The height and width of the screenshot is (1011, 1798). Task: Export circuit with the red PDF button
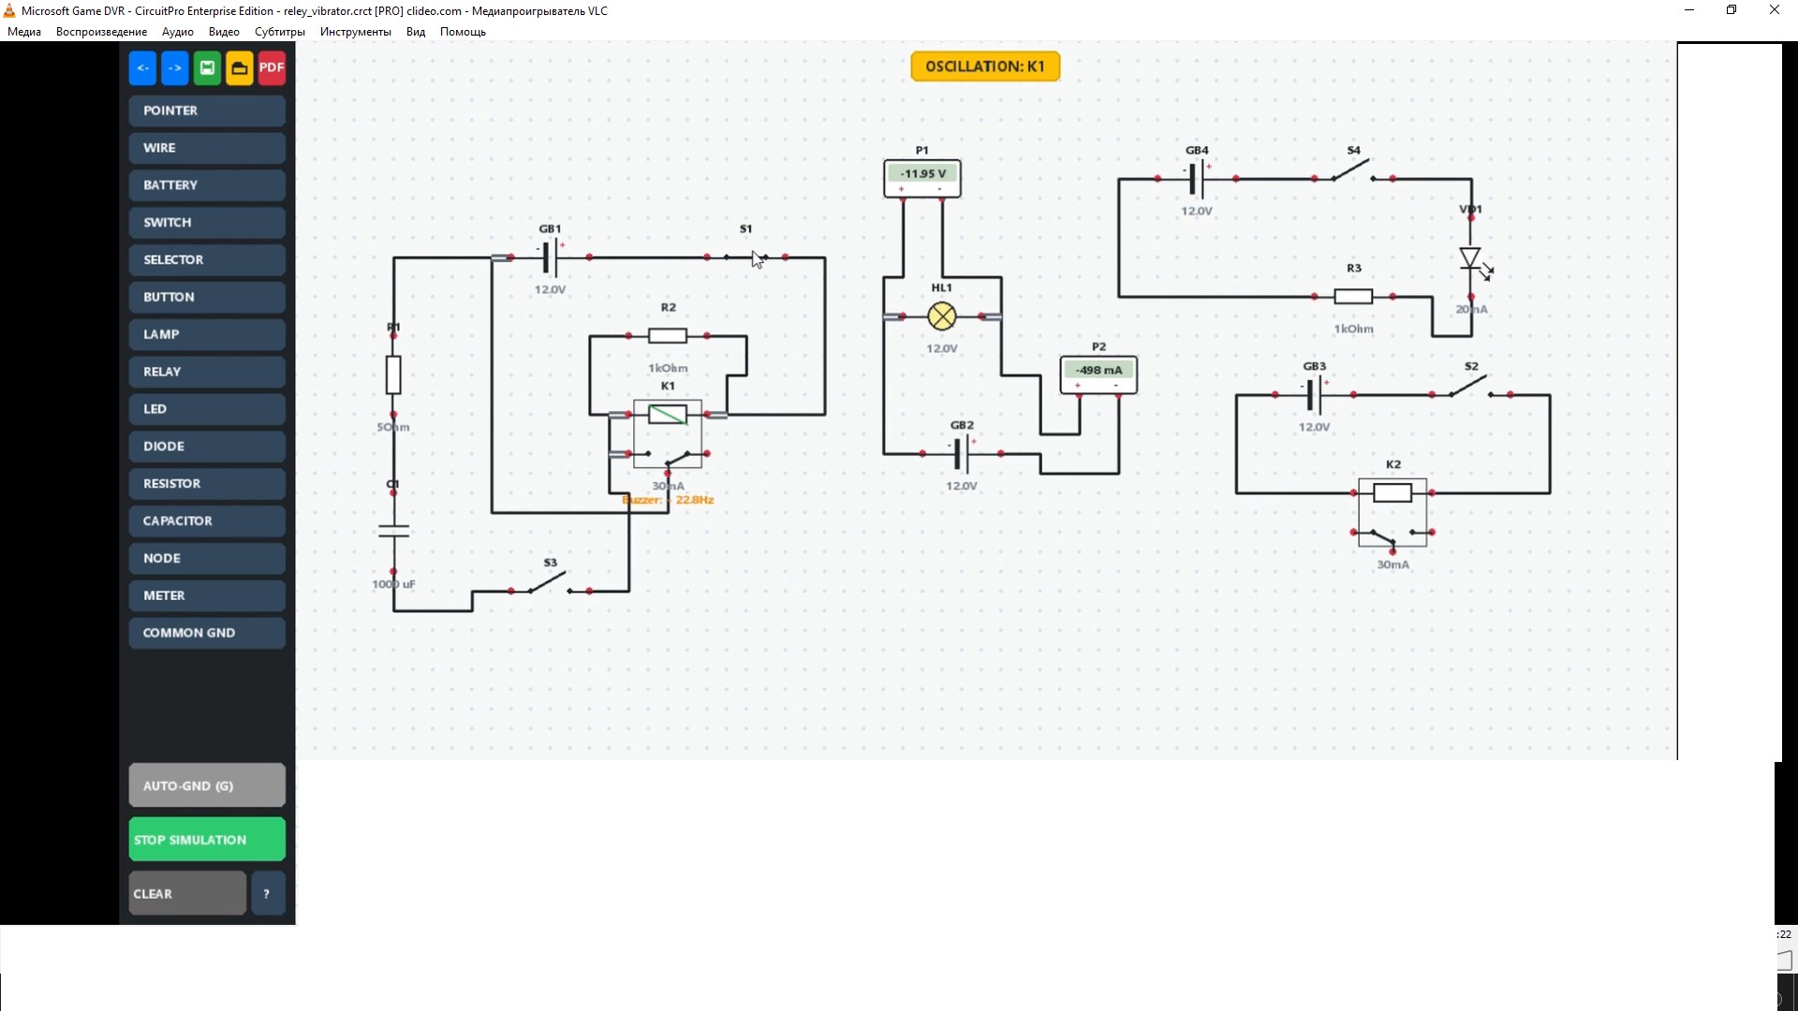pyautogui.click(x=272, y=67)
